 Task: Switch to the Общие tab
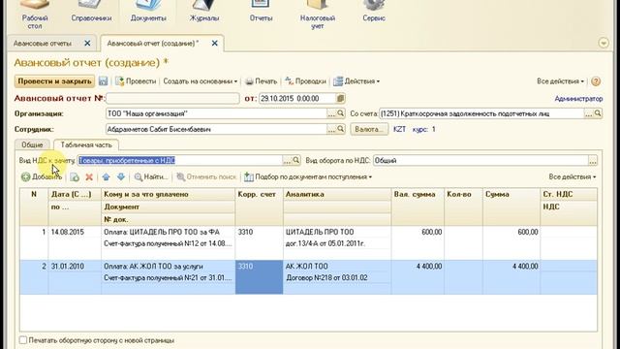[32, 144]
